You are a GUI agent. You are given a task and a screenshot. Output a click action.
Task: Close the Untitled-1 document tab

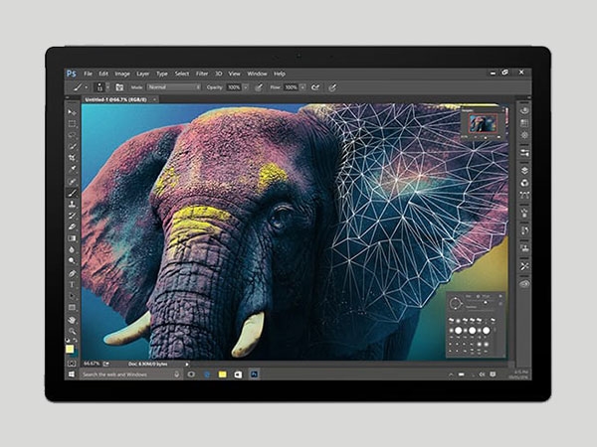tap(154, 99)
